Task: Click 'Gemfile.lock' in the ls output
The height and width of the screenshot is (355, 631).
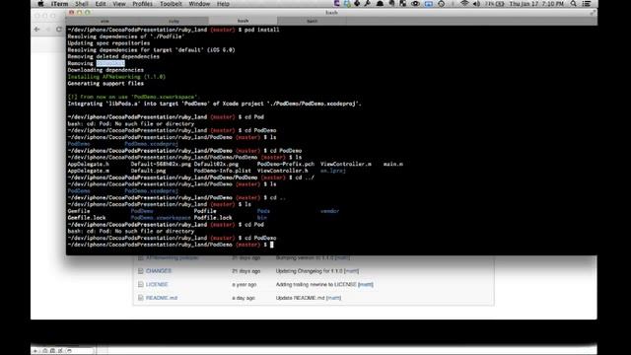Action: pos(87,218)
